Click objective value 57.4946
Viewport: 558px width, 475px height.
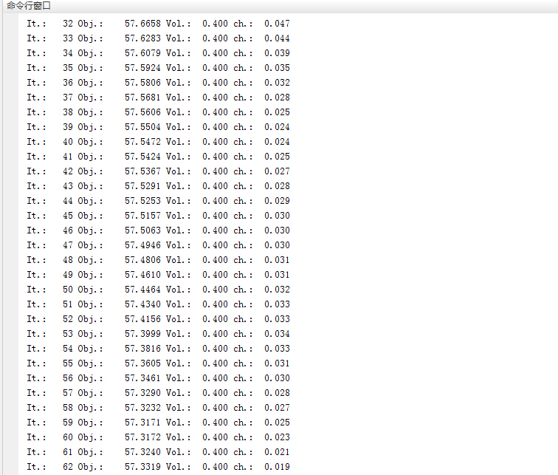click(x=142, y=245)
